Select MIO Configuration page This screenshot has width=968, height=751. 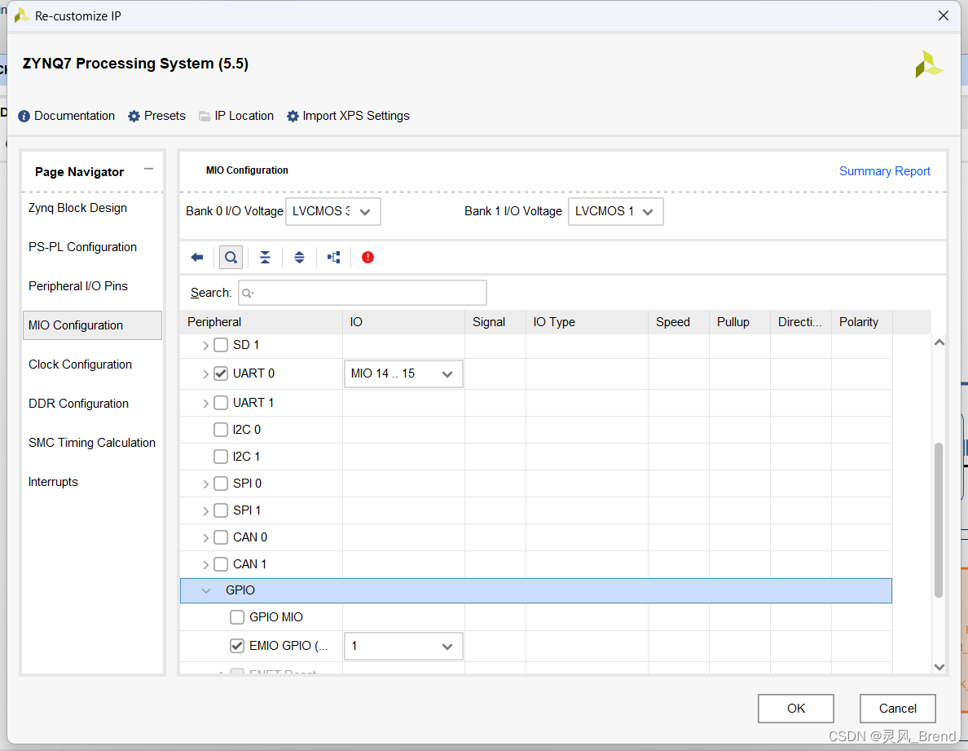click(93, 325)
